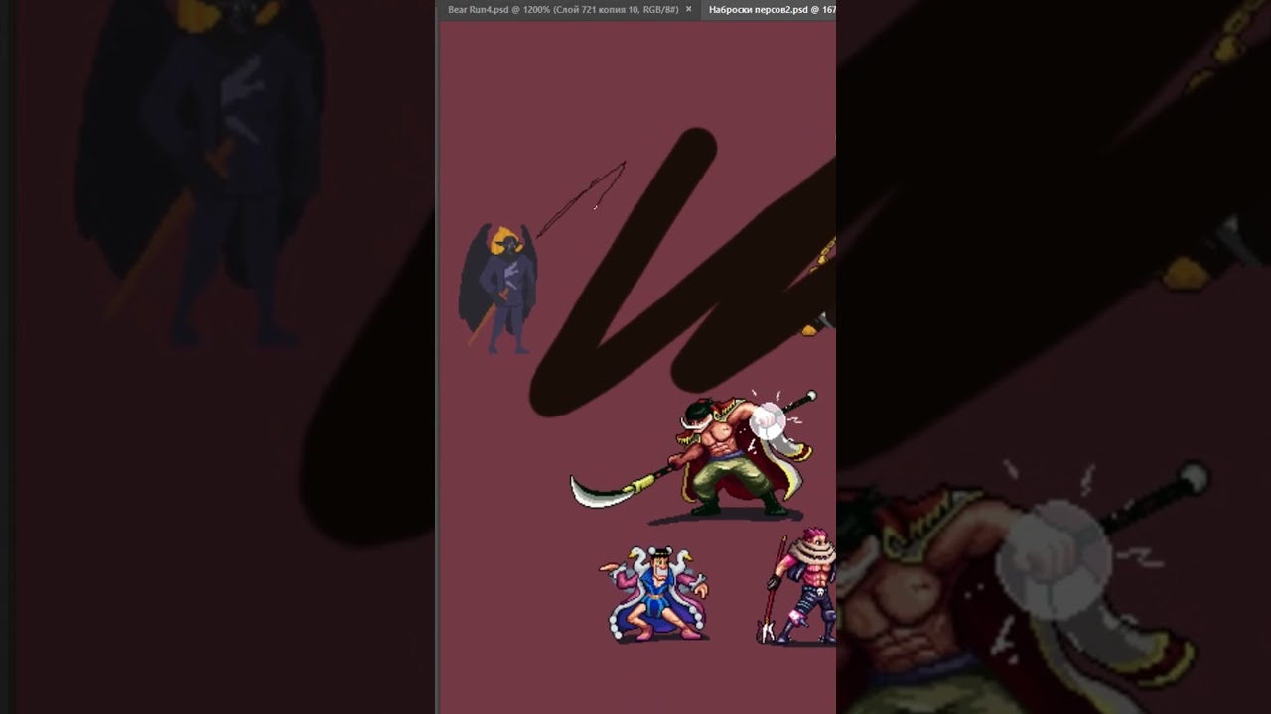The image size is (1271, 714).
Task: Switch to the Bear Run4.psd document tab
Action: (563, 9)
